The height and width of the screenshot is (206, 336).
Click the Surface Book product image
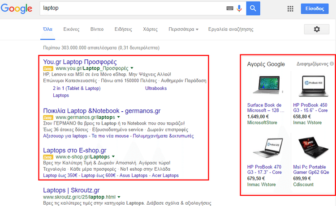click(x=267, y=85)
